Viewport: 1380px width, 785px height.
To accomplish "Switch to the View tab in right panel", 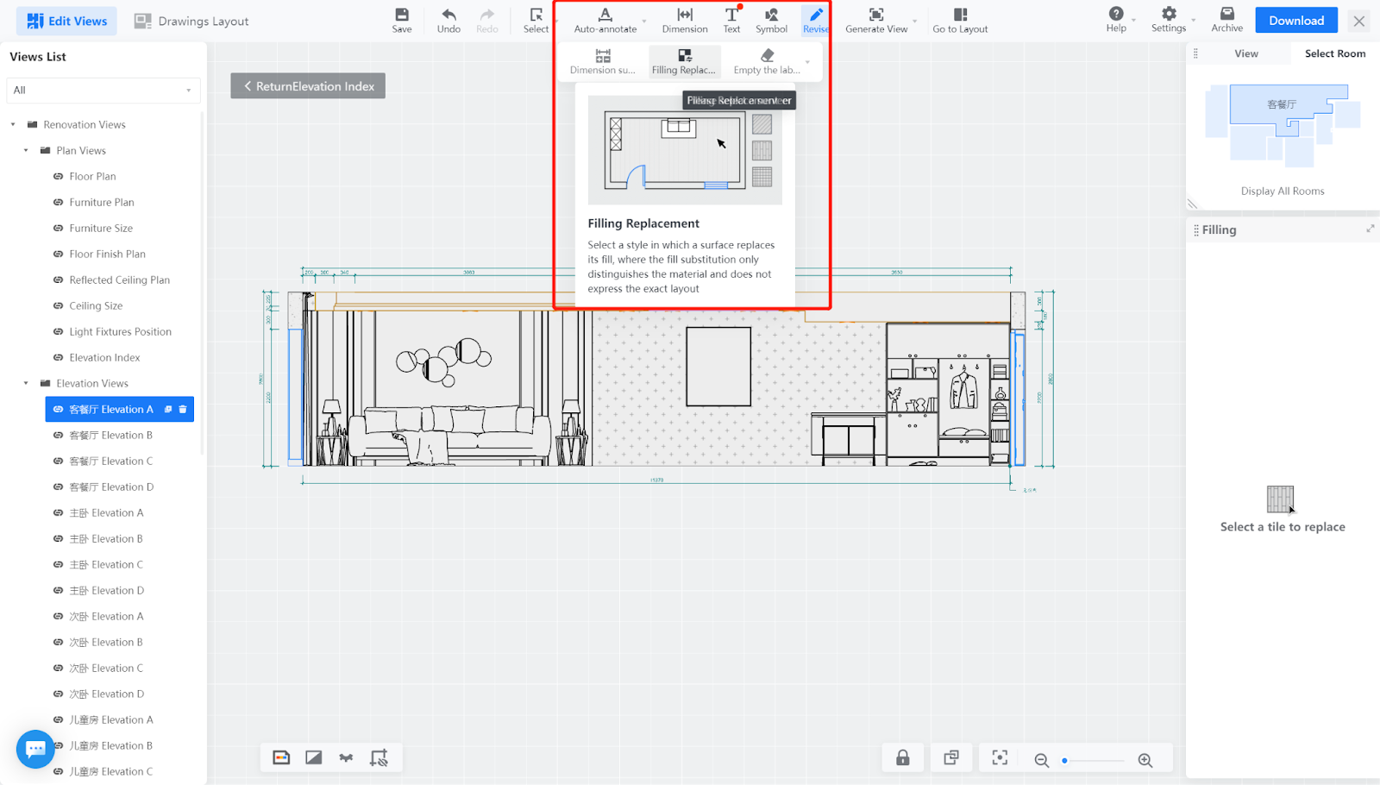I will click(x=1245, y=53).
